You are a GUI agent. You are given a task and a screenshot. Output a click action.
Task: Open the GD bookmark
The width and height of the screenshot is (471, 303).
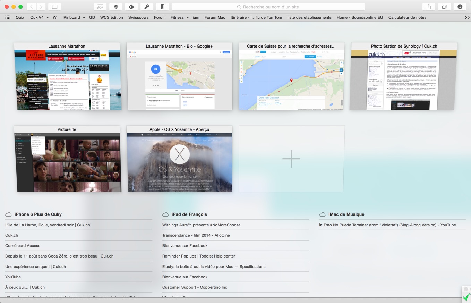[92, 17]
